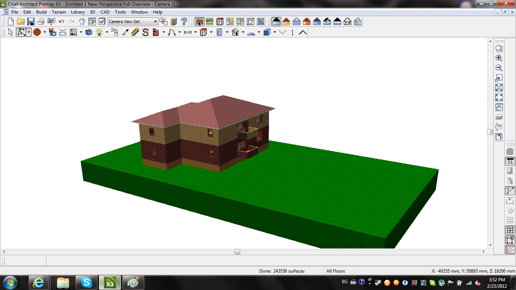Click the Zoom Out magnifier icon
This screenshot has height=290, width=516.
pos(499,68)
